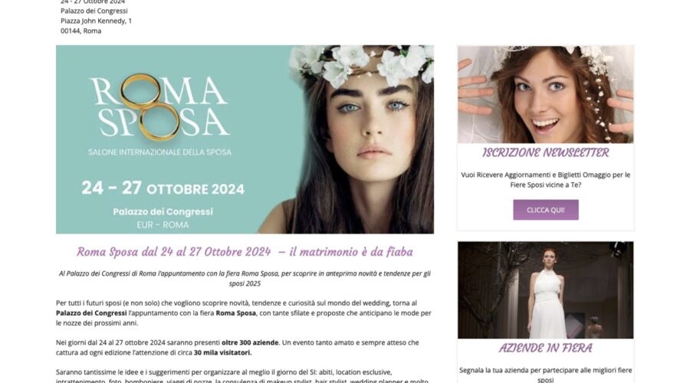Open the AZIENDE IN FIERA heading
690x383 pixels.
coord(545,348)
